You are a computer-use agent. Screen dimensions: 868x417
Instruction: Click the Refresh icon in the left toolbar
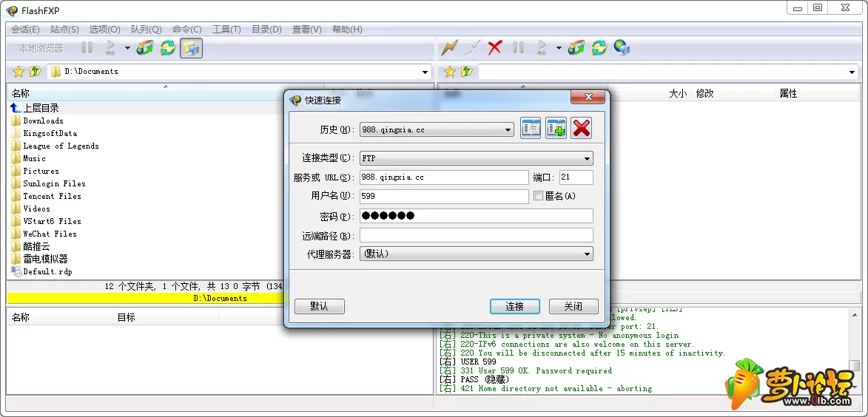pos(168,48)
